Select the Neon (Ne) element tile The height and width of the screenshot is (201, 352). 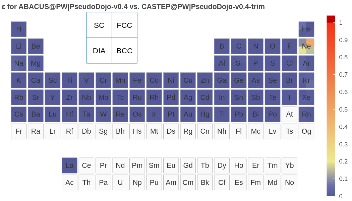[x=306, y=46]
